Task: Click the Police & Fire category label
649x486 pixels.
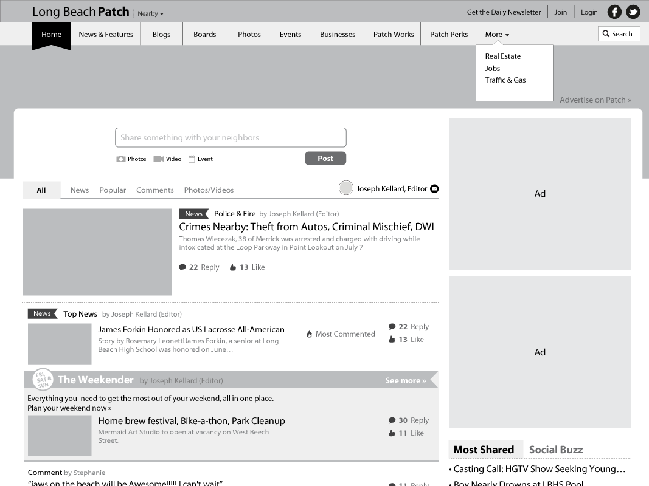Action: pyautogui.click(x=235, y=214)
